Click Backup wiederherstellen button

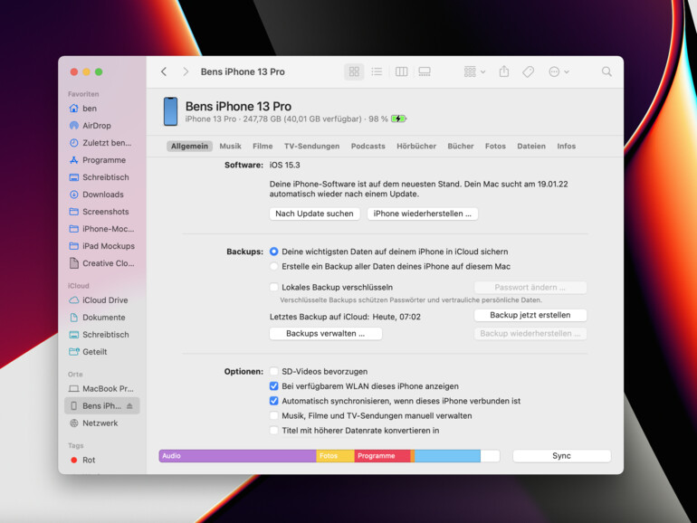(x=530, y=334)
